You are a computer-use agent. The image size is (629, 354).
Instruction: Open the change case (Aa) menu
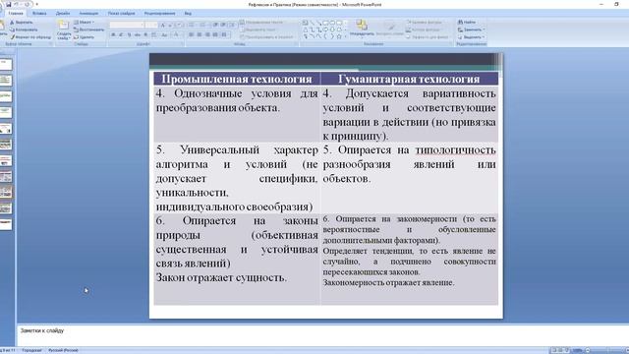click(x=164, y=35)
